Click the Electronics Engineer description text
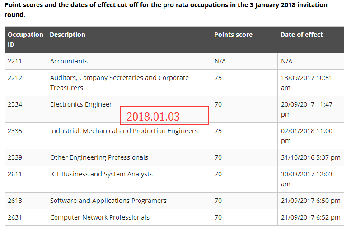This screenshot has height=229, width=351. [81, 104]
